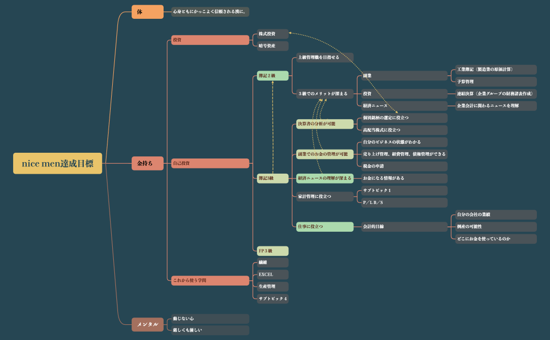The width and height of the screenshot is (550, 340).
Task: Select the '上級管理職を目指せる' node
Action: [325, 58]
